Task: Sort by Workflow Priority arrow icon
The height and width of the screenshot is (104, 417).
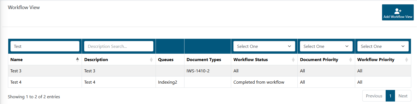Action: [407, 60]
